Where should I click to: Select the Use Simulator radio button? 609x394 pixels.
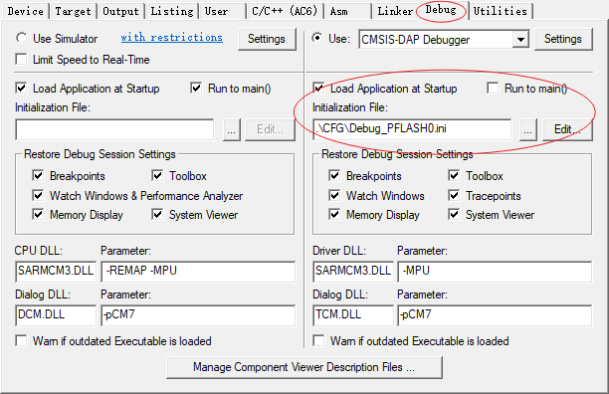click(21, 38)
